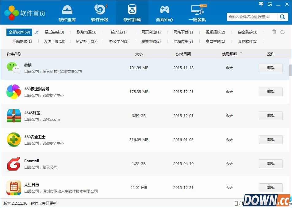Filter by 视频播放(2) category
The height and width of the screenshot is (208, 292).
tap(215, 32)
